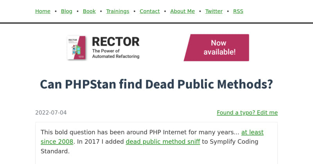
Task: Click the "Can PHPStan find Dead Public Methods?" heading
Action: [x=156, y=84]
